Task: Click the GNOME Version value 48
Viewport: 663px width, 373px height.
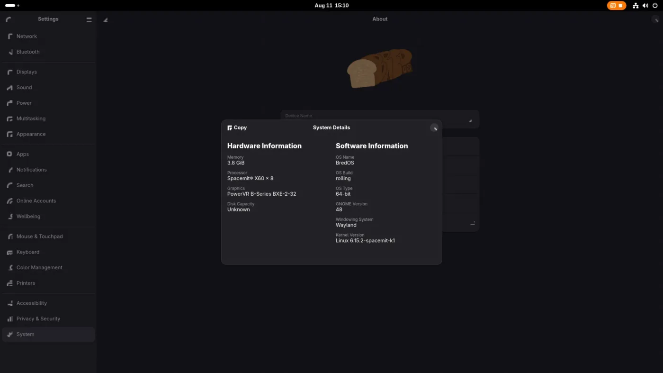Action: pyautogui.click(x=339, y=209)
